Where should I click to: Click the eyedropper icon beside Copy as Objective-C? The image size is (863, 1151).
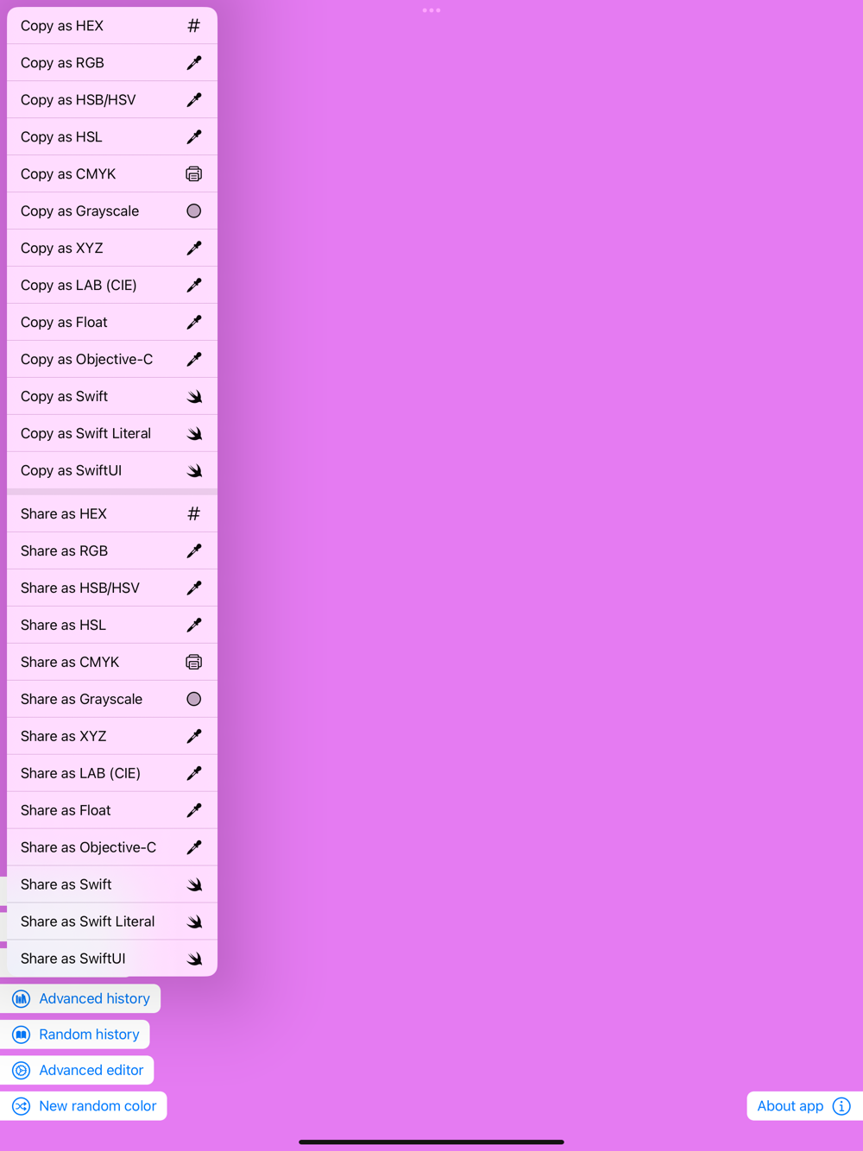[194, 360]
